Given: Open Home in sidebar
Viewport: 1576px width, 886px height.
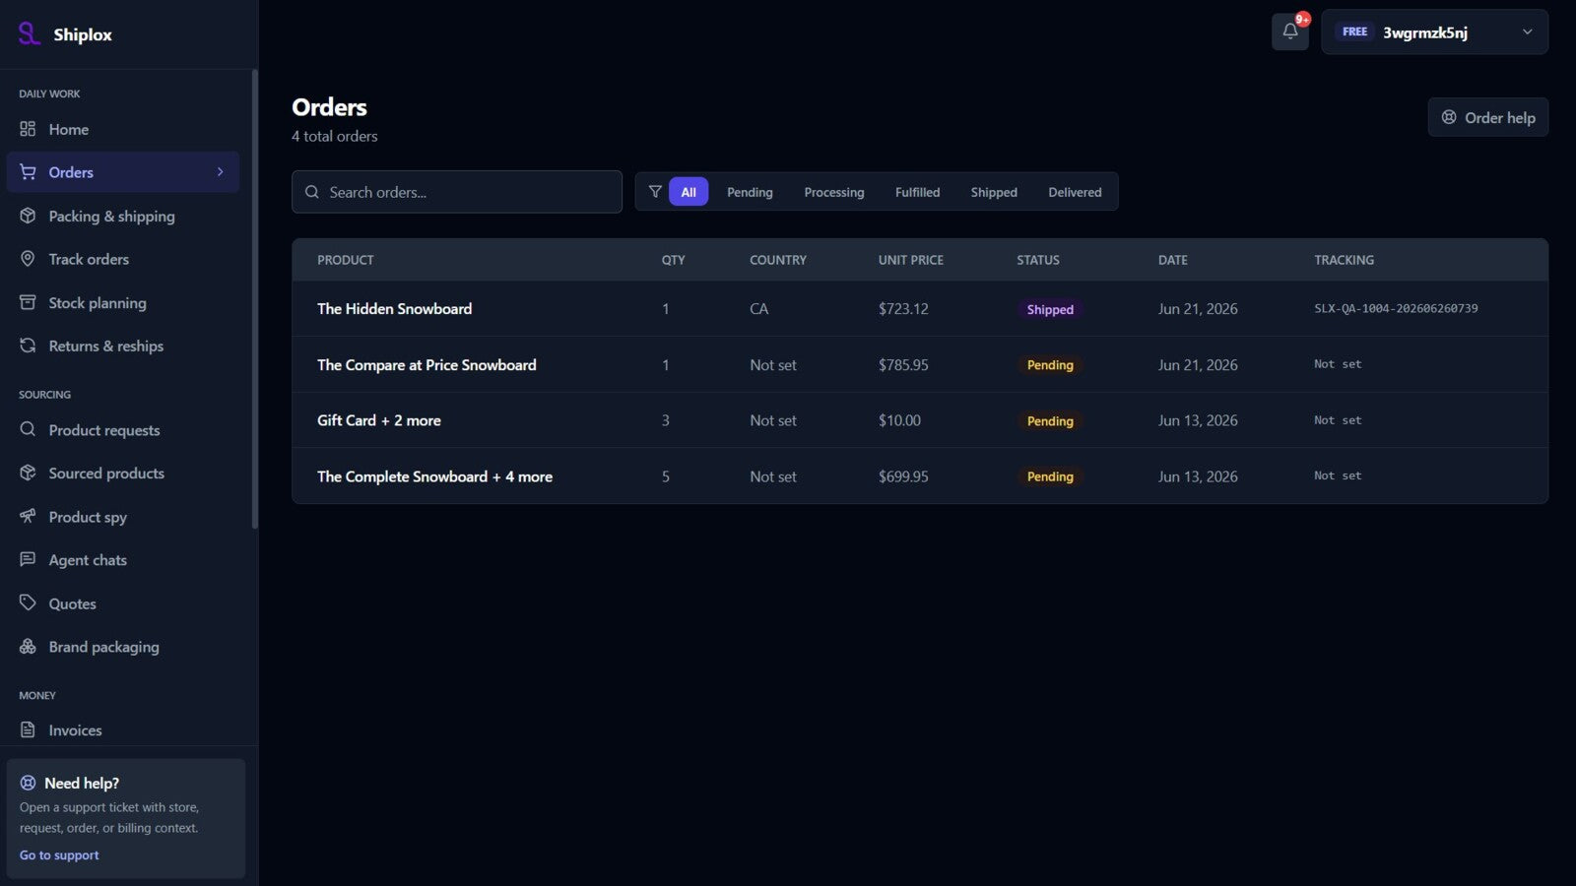Looking at the screenshot, I should [123, 129].
